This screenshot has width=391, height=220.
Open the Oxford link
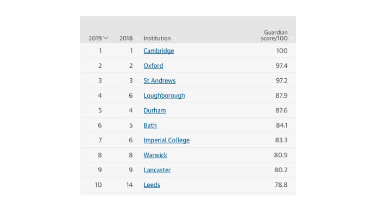tap(153, 66)
